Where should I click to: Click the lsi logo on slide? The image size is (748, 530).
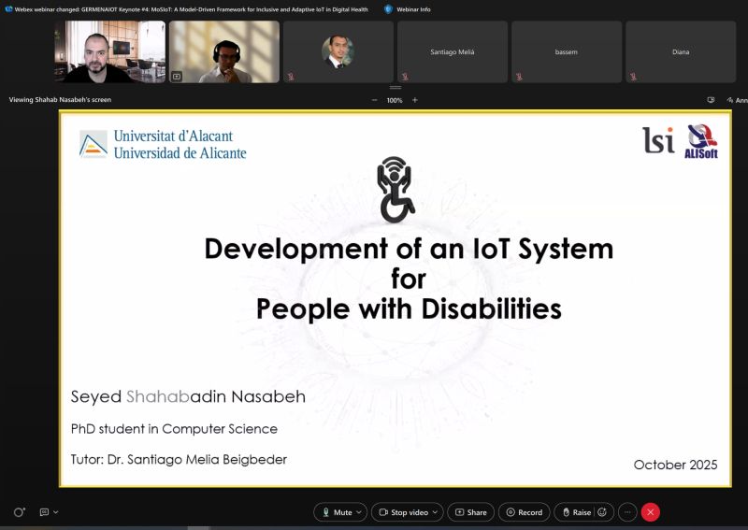[x=658, y=140]
